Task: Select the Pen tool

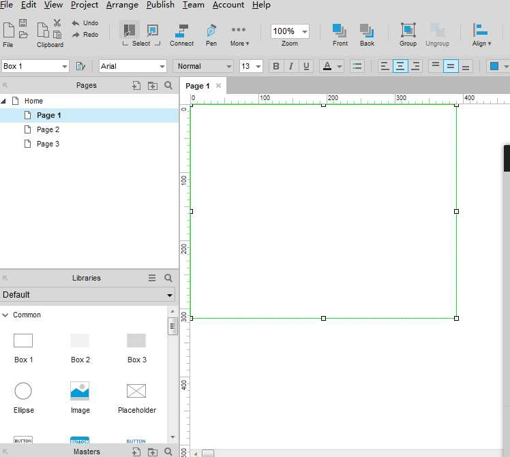Action: pos(211,35)
